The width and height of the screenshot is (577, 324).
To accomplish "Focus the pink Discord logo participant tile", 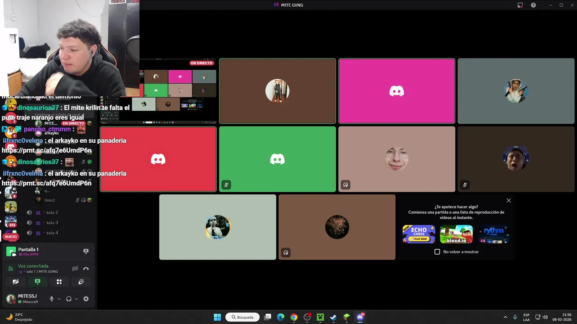I will [397, 91].
